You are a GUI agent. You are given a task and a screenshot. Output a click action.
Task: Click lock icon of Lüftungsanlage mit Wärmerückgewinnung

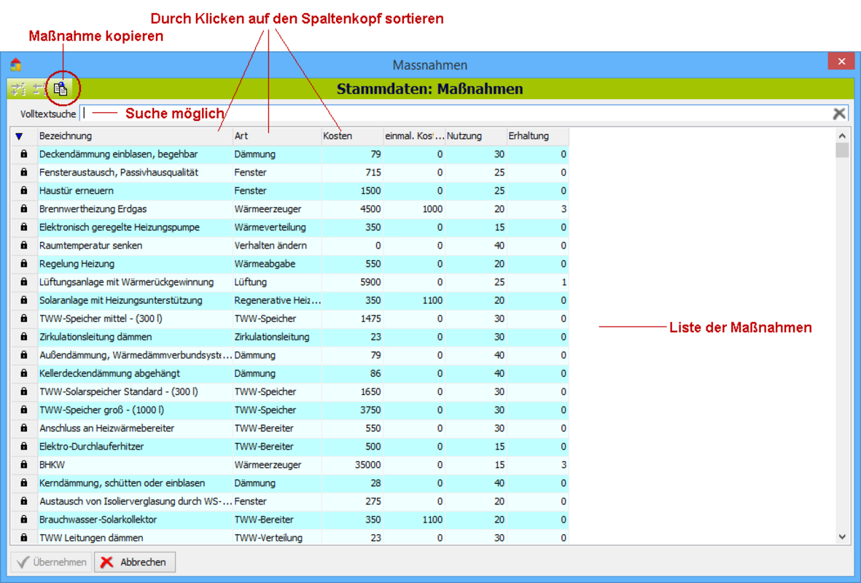coord(23,281)
